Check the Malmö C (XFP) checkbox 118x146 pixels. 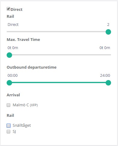pos(8,105)
